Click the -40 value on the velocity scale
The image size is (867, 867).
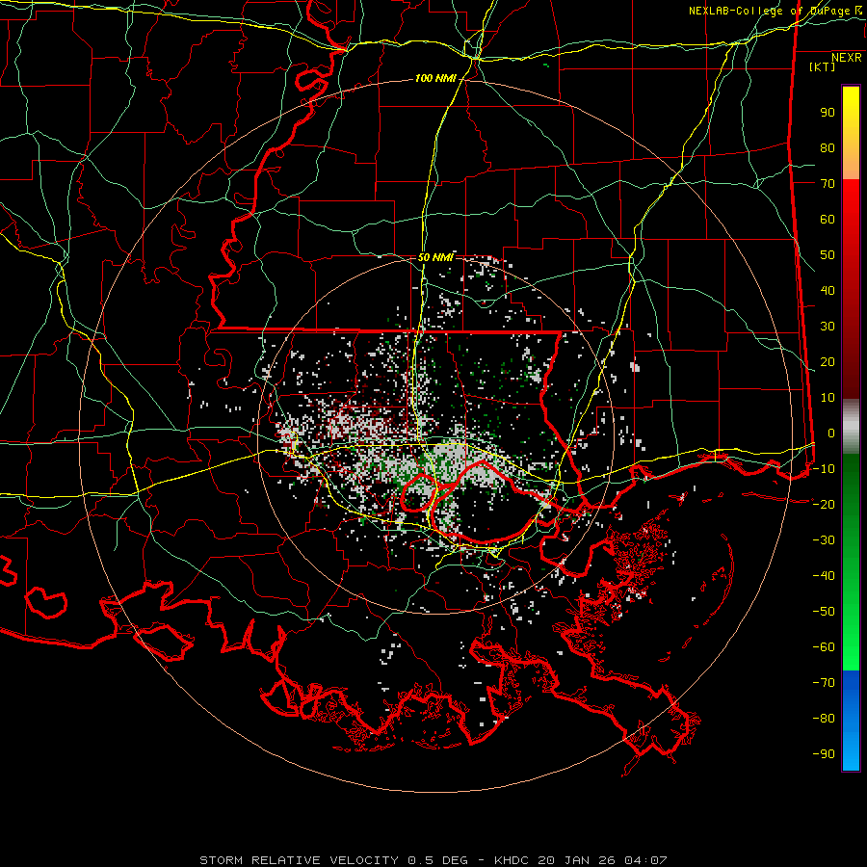(824, 576)
